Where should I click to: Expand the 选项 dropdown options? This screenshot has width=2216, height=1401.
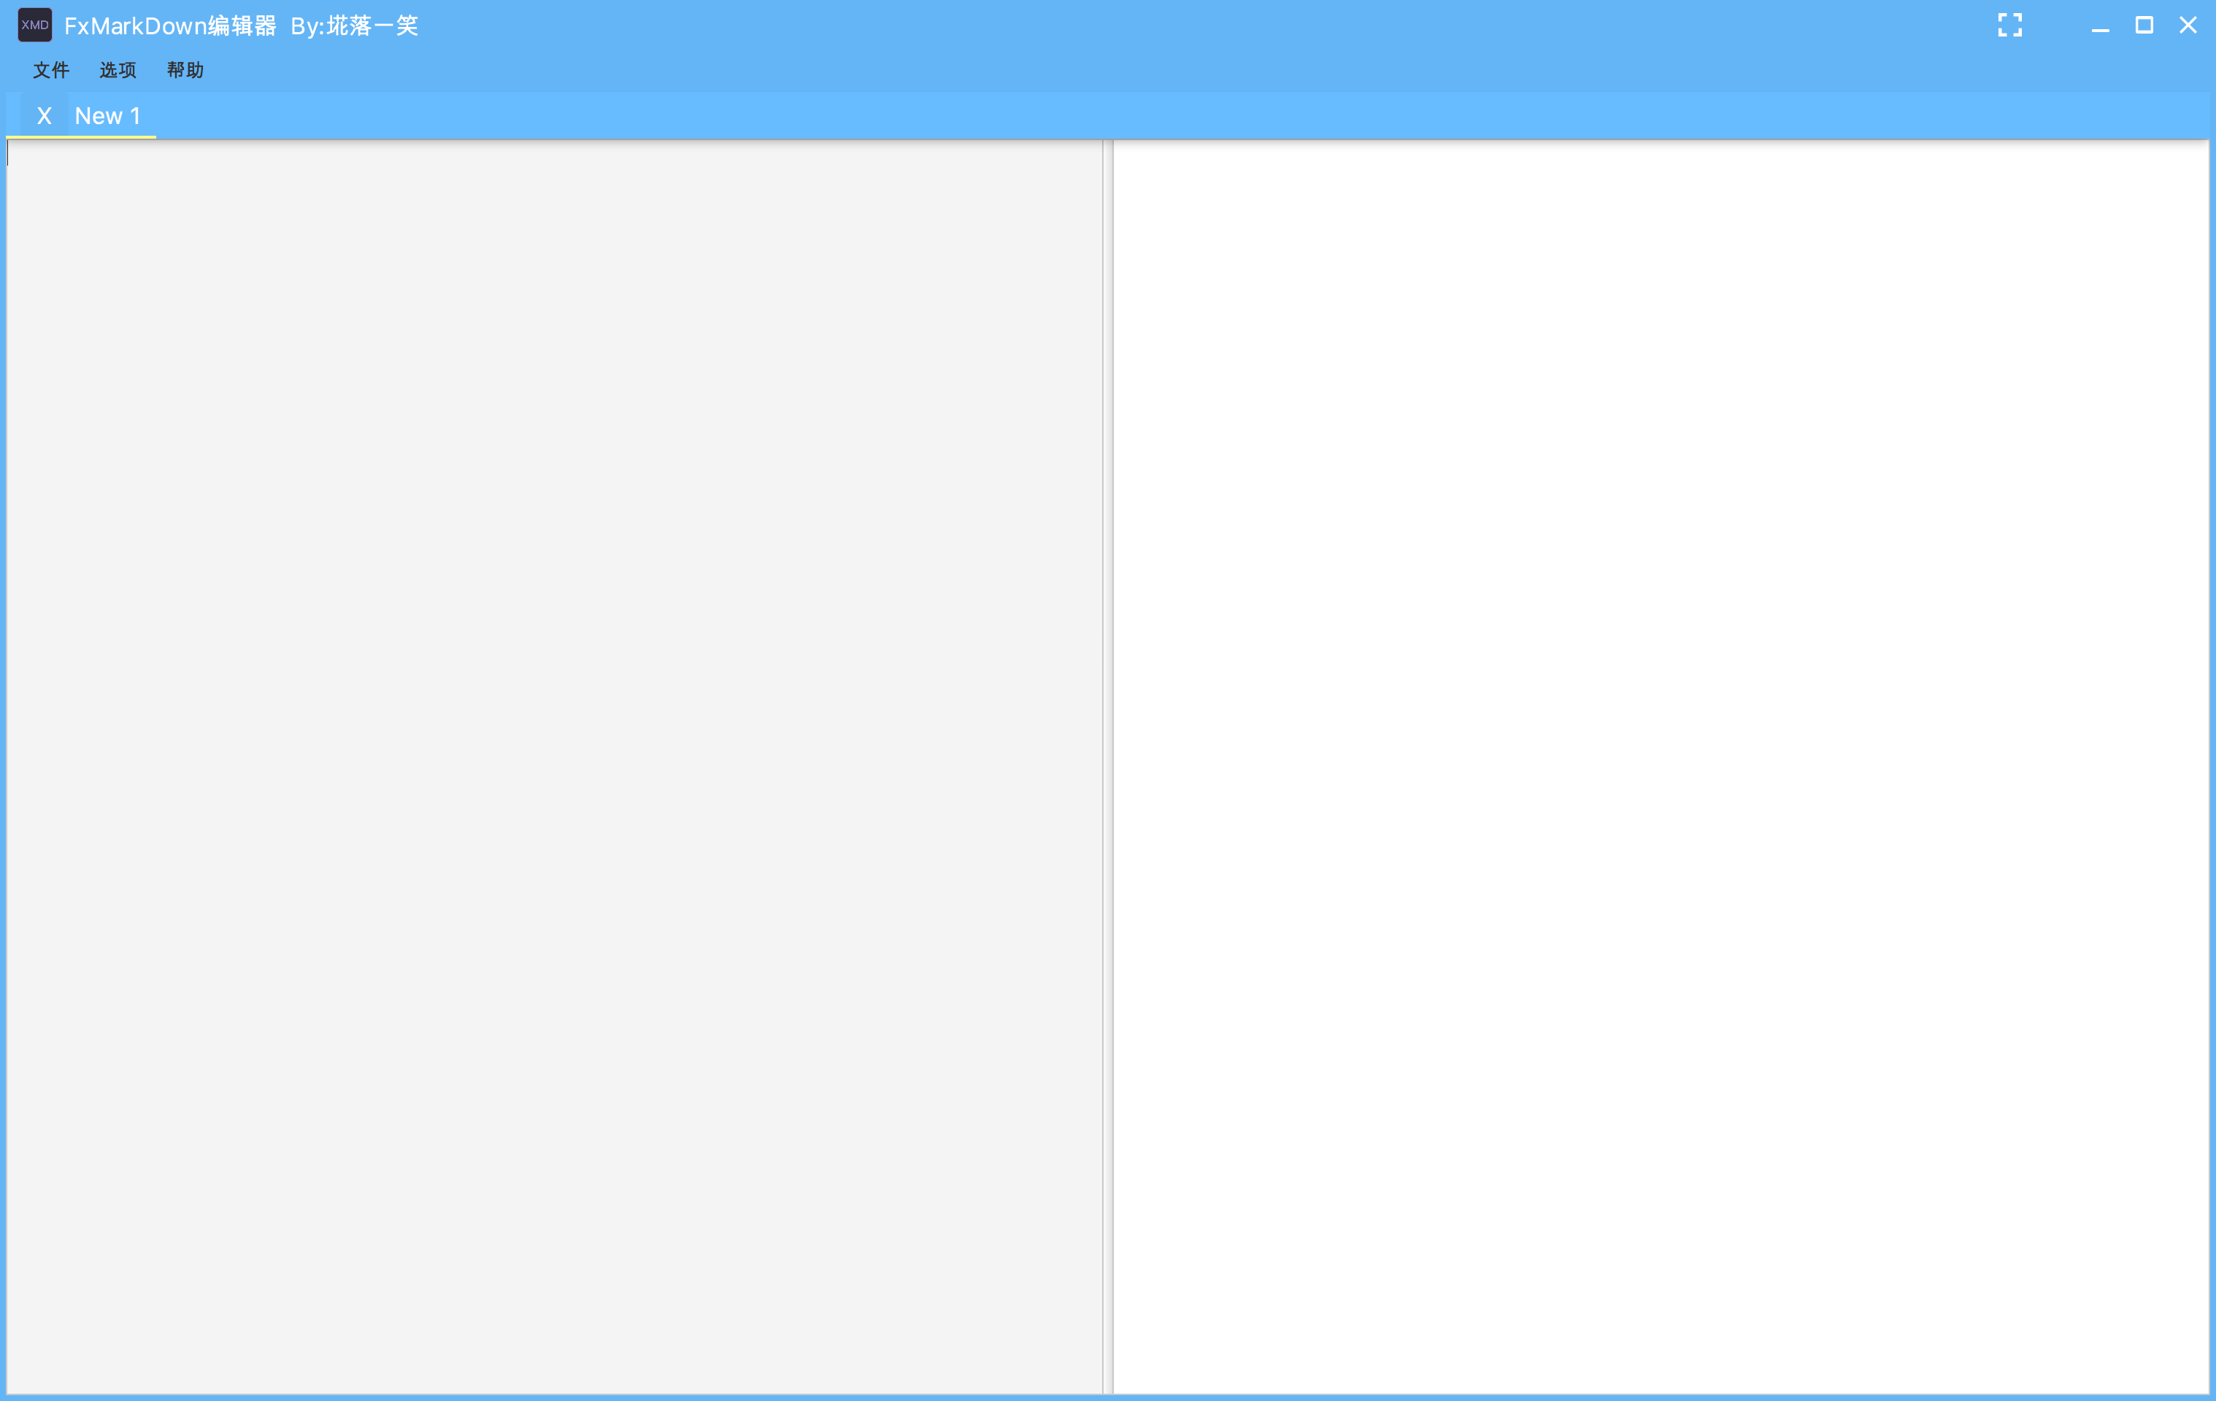pyautogui.click(x=116, y=69)
